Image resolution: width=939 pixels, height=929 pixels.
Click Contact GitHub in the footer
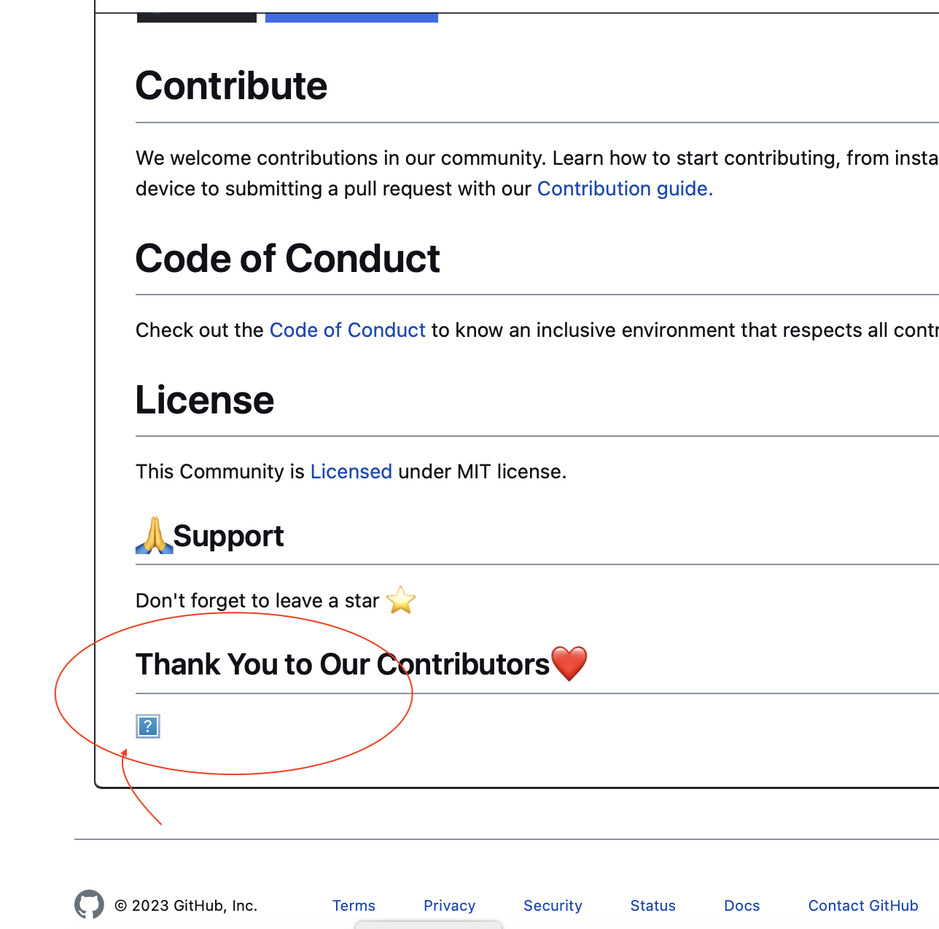click(863, 905)
